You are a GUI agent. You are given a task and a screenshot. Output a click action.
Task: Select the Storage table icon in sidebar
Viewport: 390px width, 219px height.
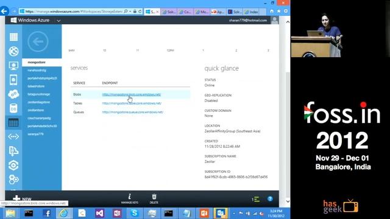tap(13, 123)
